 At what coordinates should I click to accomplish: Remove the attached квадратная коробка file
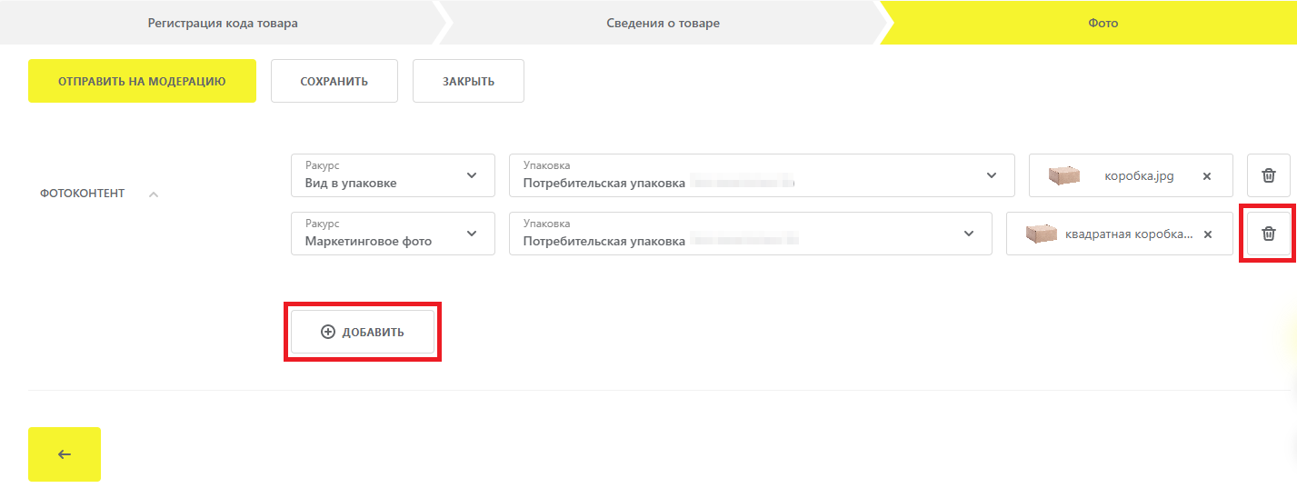pos(1208,234)
